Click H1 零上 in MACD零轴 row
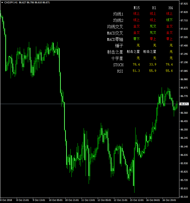The height and width of the screenshot is (203, 190). coord(153,39)
